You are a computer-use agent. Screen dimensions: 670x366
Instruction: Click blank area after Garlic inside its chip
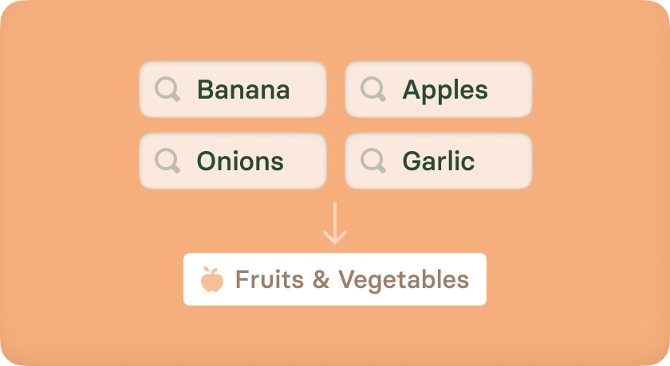[x=503, y=161]
